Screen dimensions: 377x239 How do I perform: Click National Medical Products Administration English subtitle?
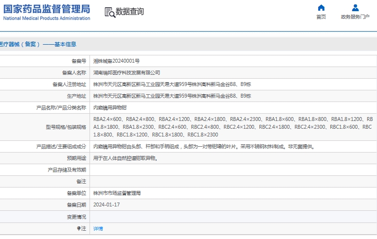[47, 18]
